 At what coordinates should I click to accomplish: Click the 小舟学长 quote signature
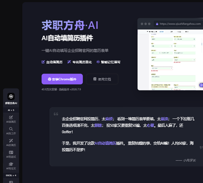tap(186, 160)
